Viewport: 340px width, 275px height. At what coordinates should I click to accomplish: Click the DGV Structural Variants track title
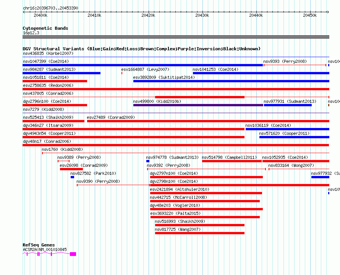click(x=142, y=49)
